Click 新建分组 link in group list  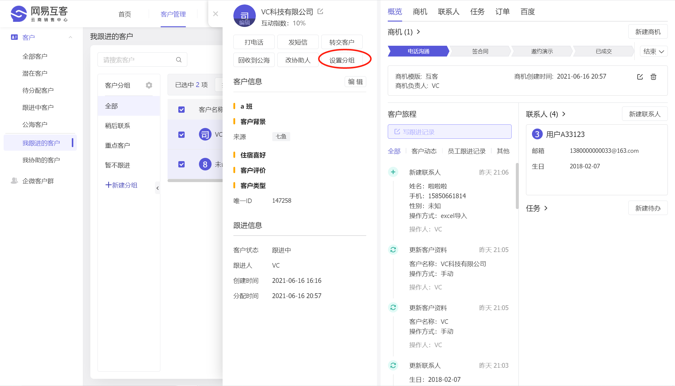121,185
